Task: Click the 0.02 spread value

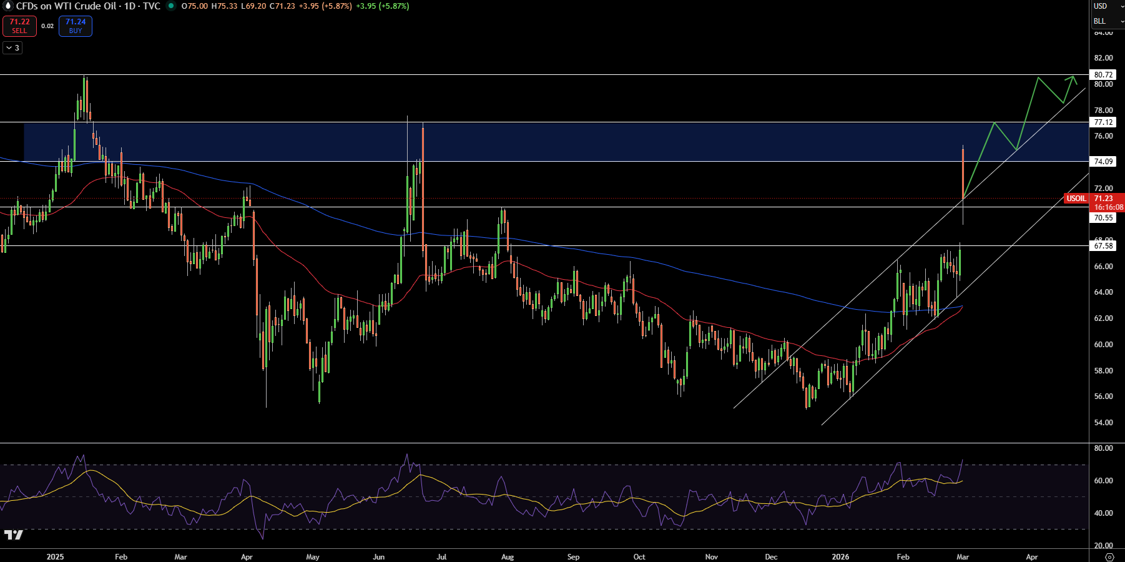Action: pyautogui.click(x=47, y=26)
